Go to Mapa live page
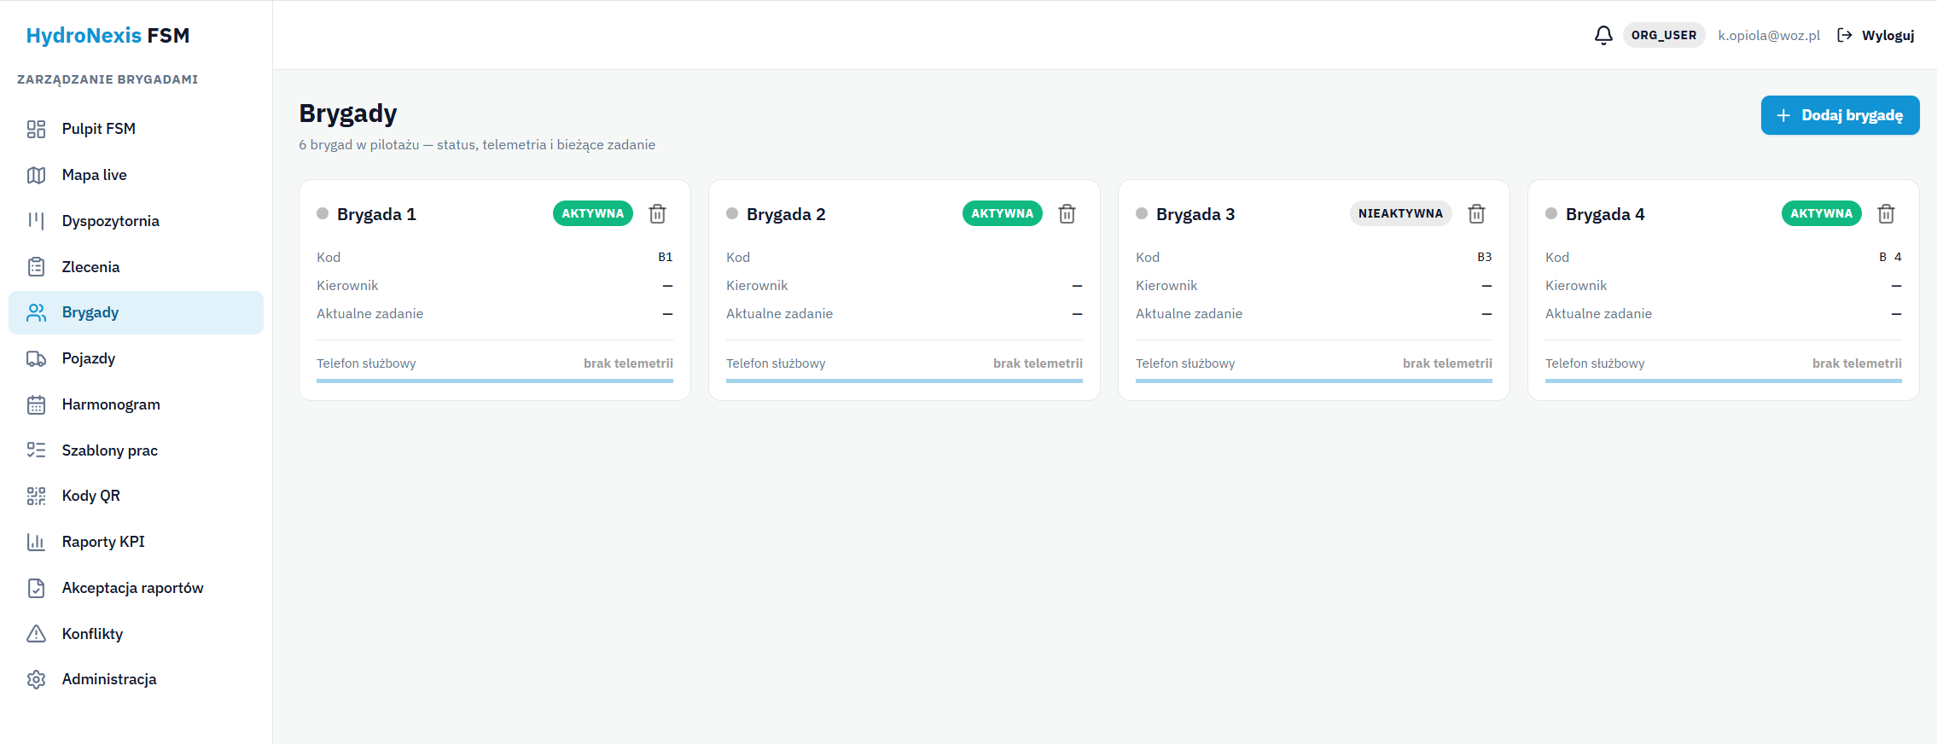 136,175
